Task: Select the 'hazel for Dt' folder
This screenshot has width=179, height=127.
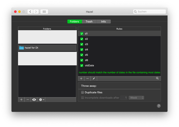Action: click(47, 48)
